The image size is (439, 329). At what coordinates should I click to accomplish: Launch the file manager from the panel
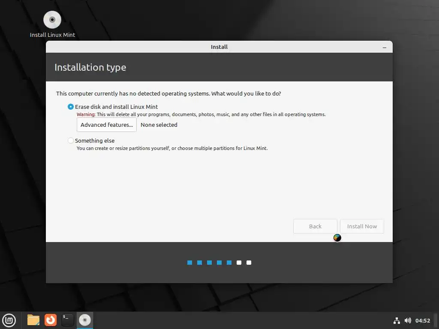33,320
